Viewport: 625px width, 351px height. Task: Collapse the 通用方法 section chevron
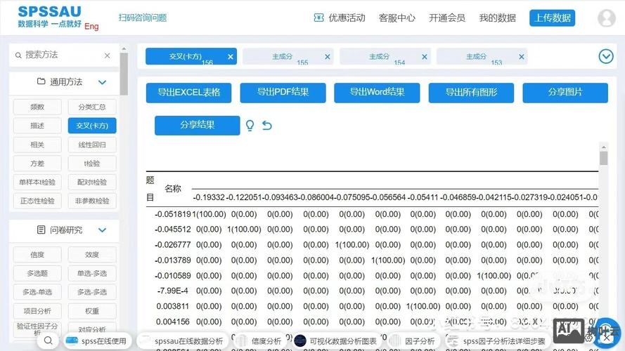click(x=102, y=82)
